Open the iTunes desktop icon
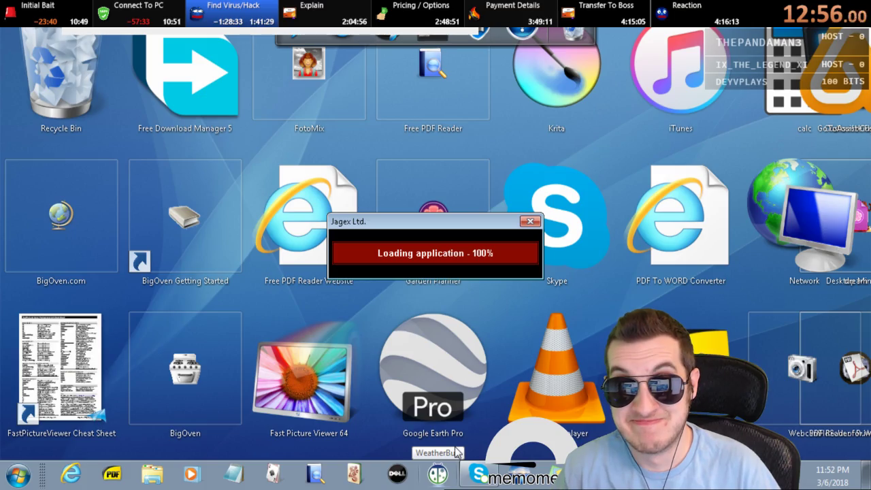This screenshot has height=490, width=871. [x=680, y=71]
